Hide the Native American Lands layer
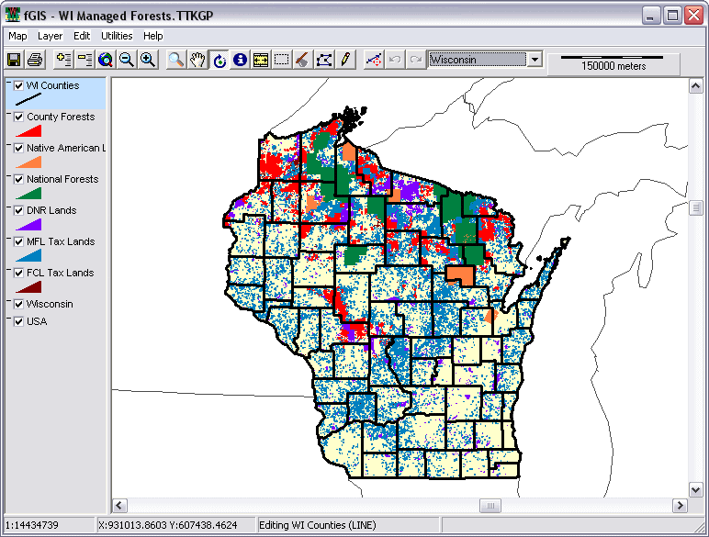The image size is (709, 537). tap(18, 148)
